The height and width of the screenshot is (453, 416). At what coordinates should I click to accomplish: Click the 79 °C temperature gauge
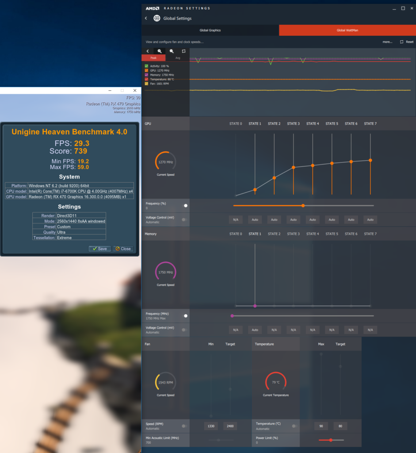(x=276, y=382)
